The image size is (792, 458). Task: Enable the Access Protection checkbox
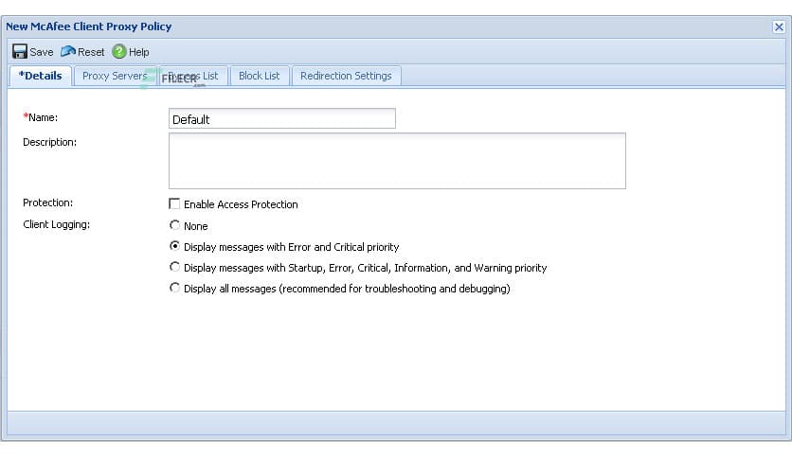tap(174, 204)
